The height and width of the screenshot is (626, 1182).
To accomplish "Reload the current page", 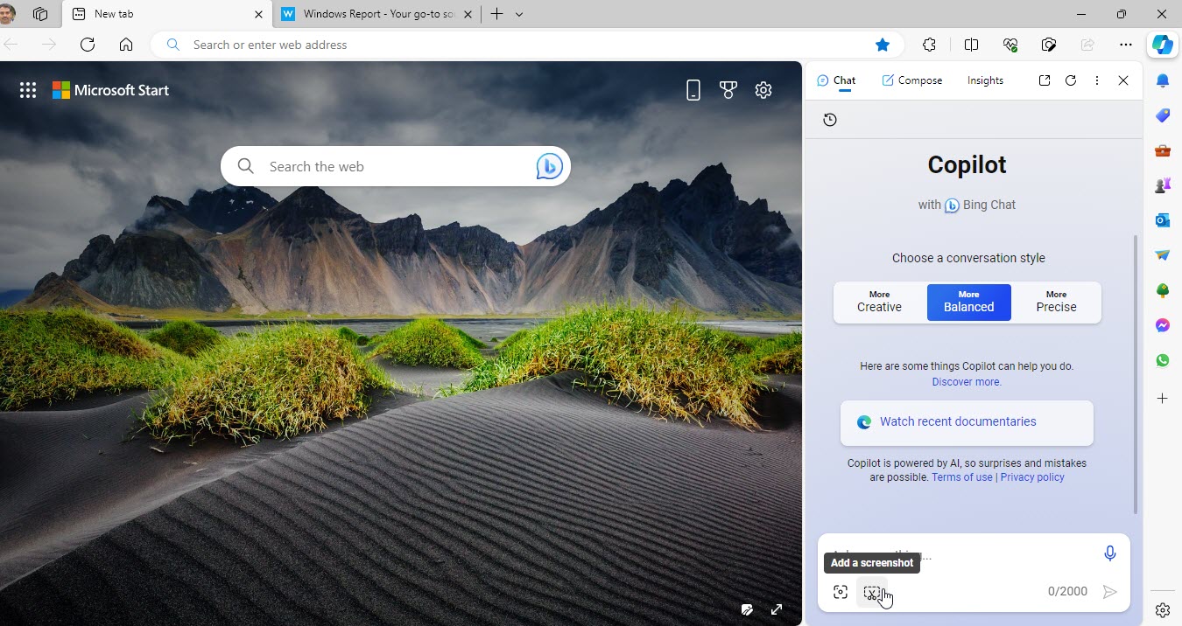I will point(88,45).
